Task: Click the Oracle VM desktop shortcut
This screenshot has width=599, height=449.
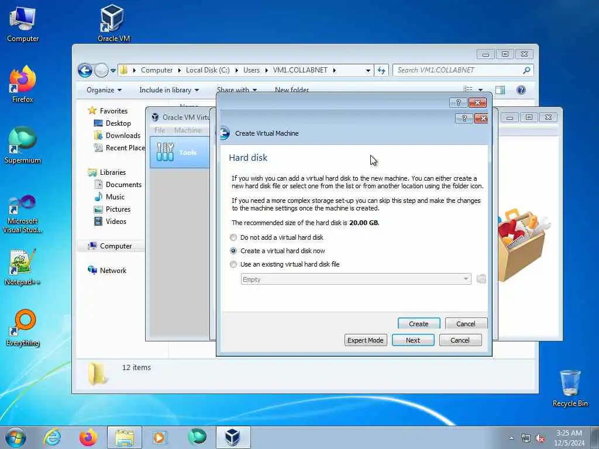Action: (113, 23)
